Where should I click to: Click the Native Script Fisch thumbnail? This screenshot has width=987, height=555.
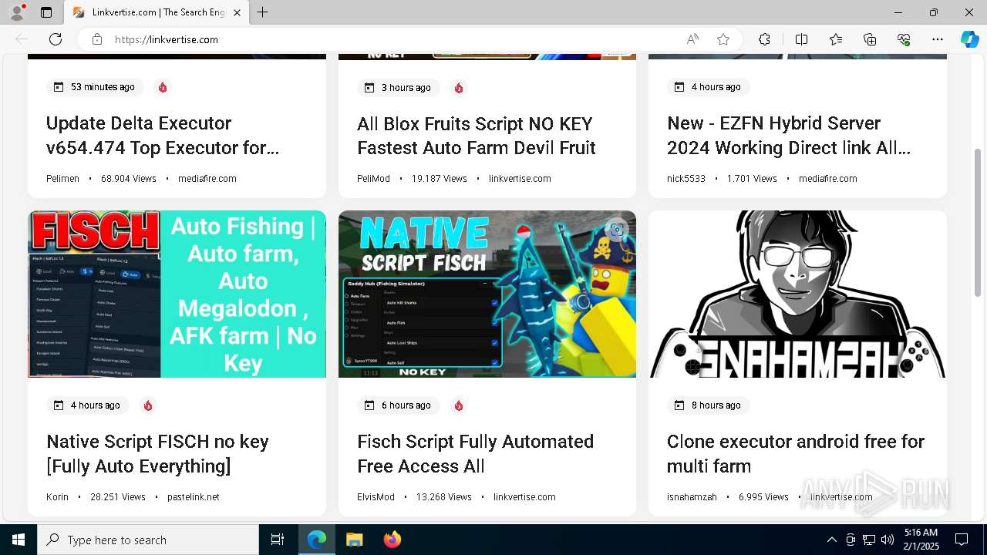click(487, 294)
